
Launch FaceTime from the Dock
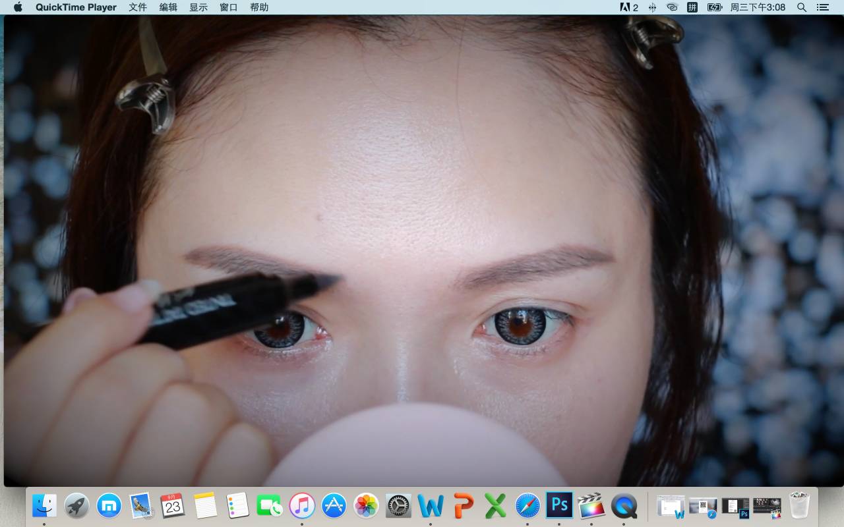pyautogui.click(x=270, y=505)
